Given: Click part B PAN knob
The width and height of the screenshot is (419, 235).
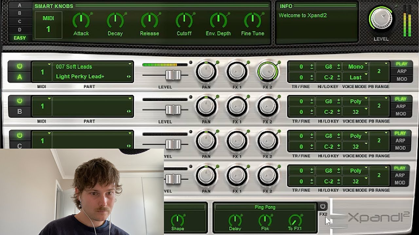Looking at the screenshot, I should [x=206, y=106].
